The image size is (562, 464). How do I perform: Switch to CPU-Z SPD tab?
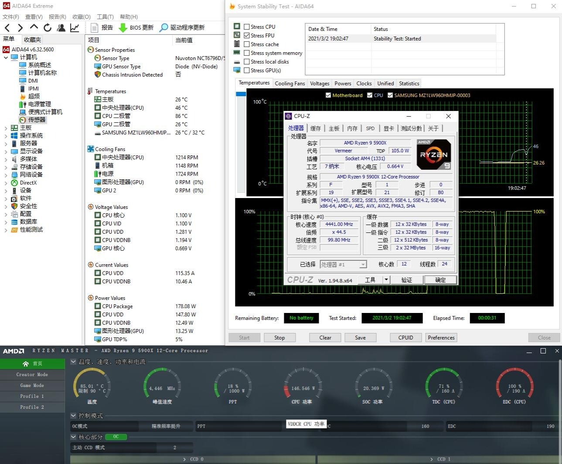[370, 128]
